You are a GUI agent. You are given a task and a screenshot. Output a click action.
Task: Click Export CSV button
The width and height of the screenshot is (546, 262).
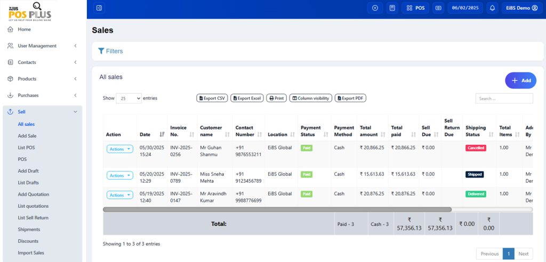pos(212,99)
